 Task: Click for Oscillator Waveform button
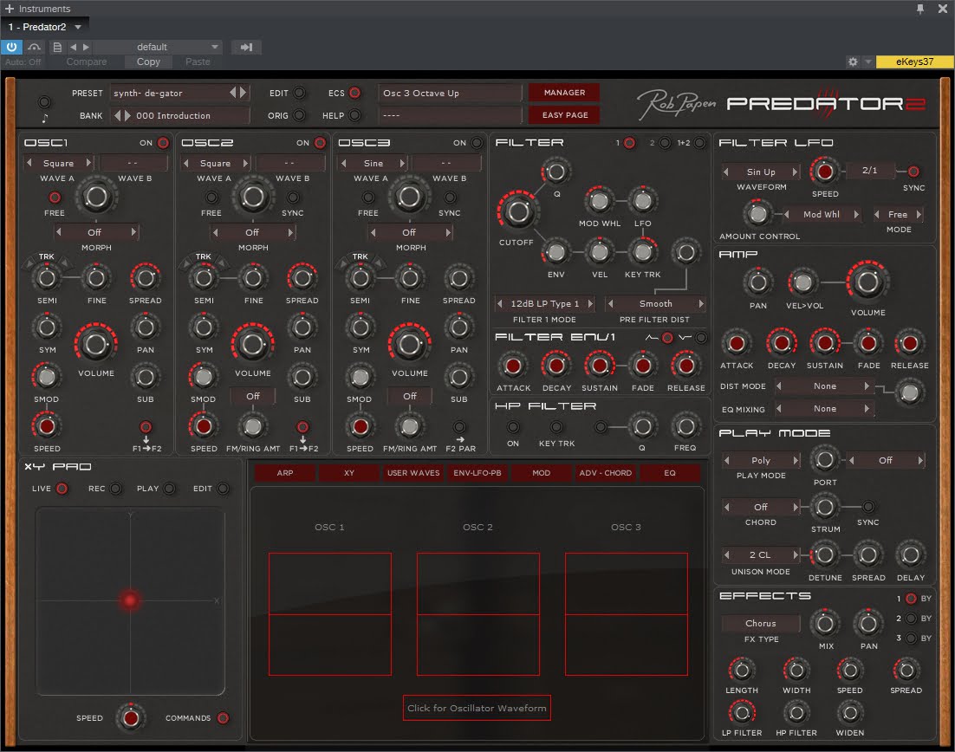477,708
